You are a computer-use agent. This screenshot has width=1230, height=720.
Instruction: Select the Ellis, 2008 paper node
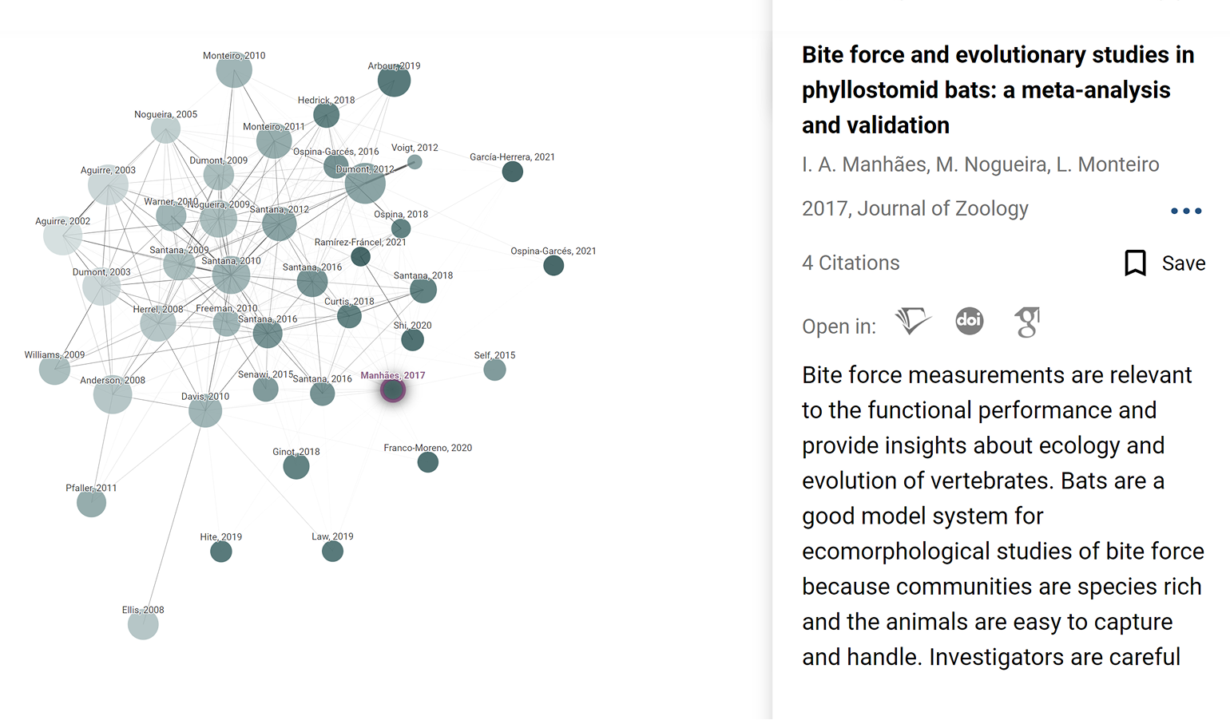[x=143, y=624]
